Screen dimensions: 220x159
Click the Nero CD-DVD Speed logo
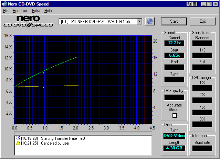tap(28, 21)
